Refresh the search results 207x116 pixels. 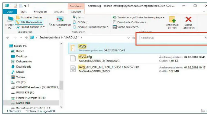point(134,38)
